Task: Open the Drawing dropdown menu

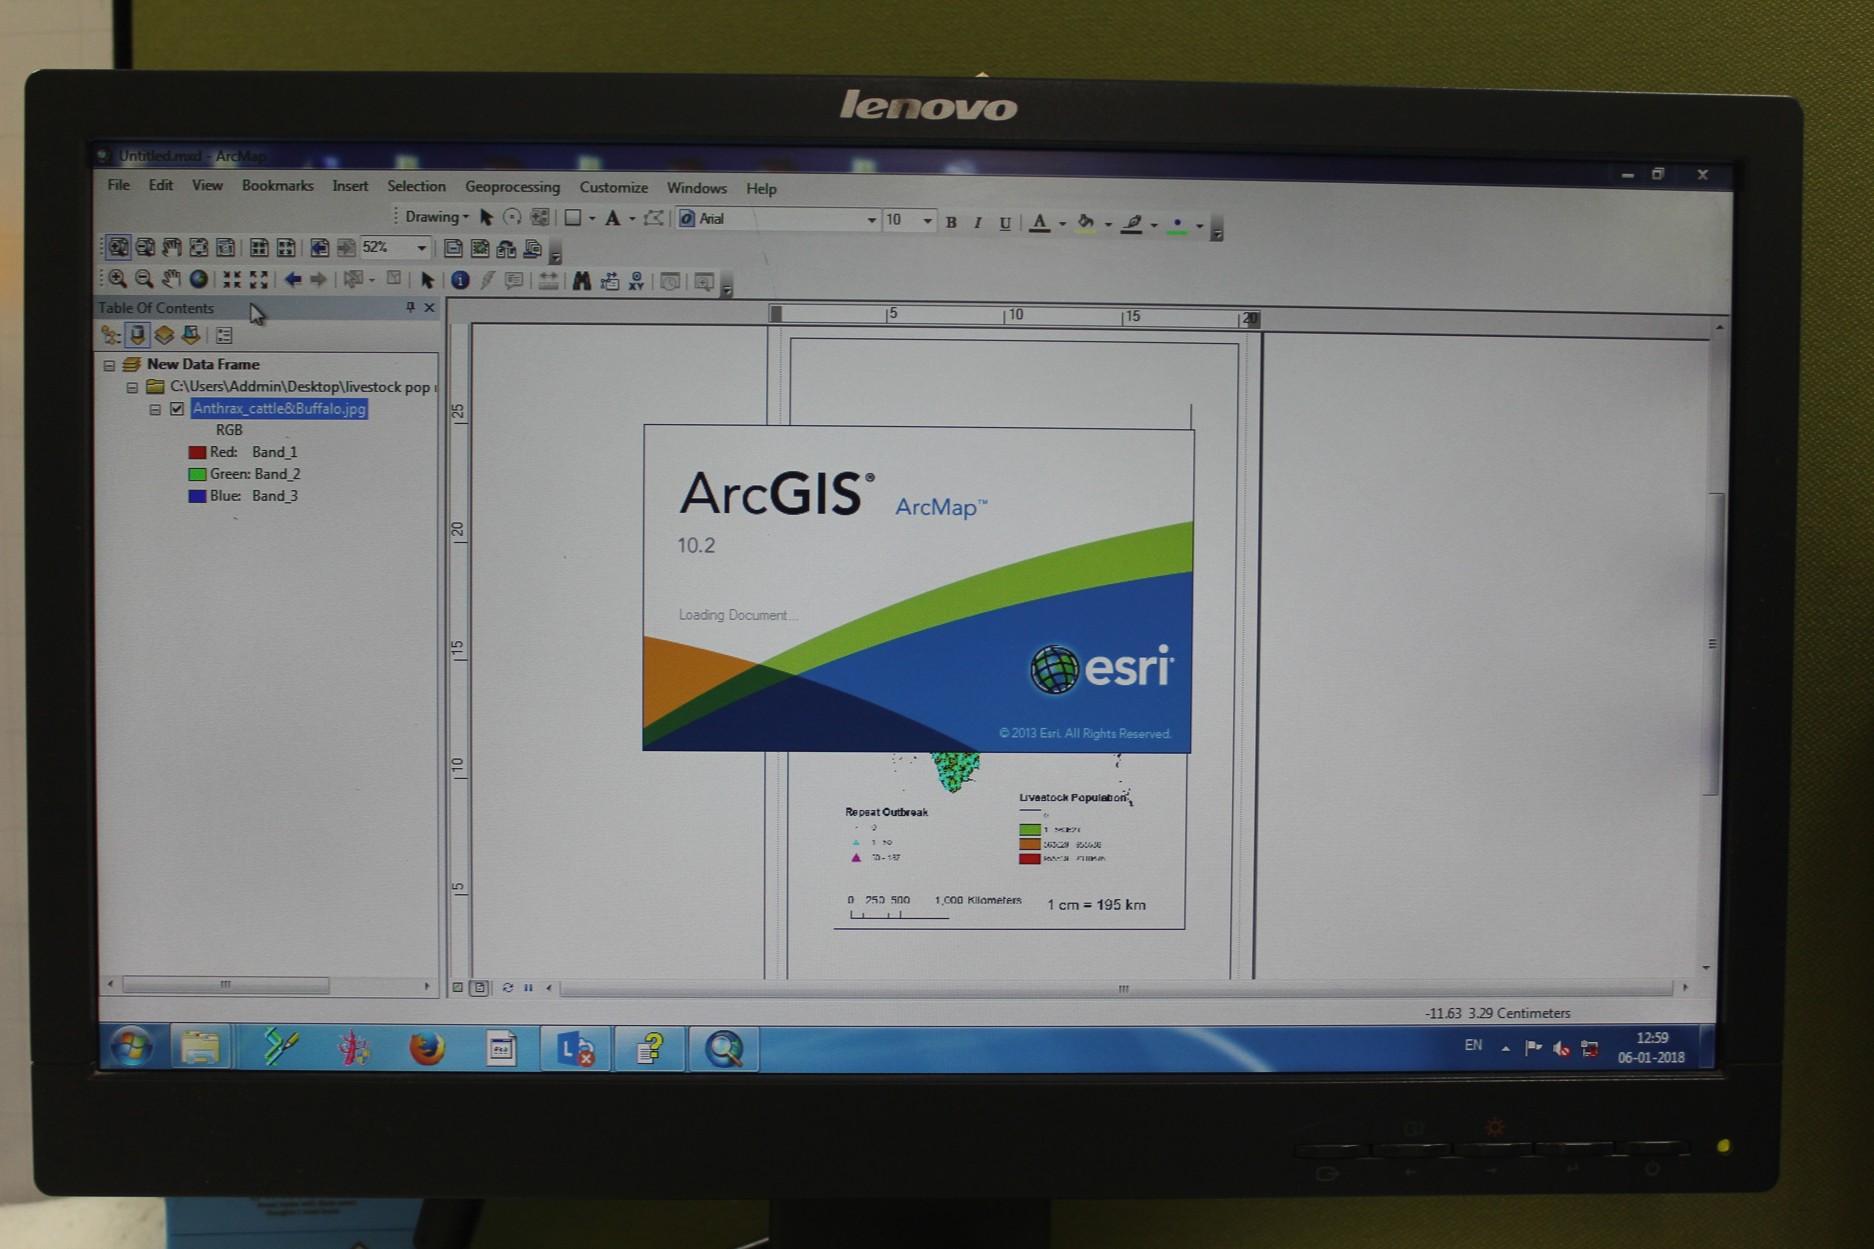Action: tap(437, 217)
